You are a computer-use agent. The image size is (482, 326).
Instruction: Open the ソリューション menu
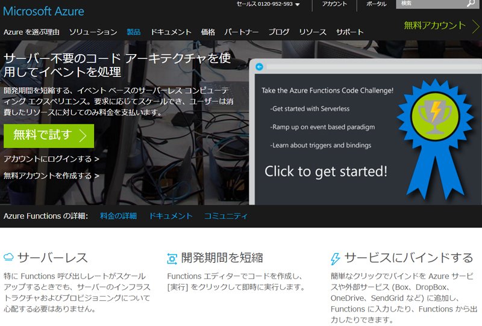pyautogui.click(x=93, y=32)
